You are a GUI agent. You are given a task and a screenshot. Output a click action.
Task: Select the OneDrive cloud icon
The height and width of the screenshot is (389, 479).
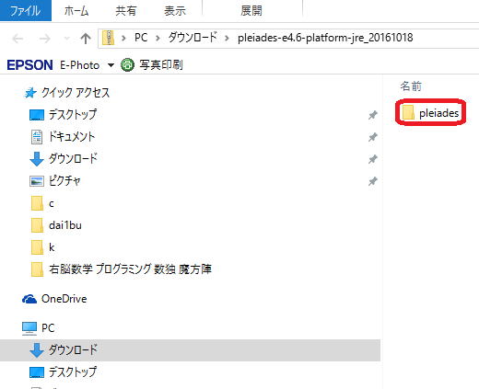point(29,299)
